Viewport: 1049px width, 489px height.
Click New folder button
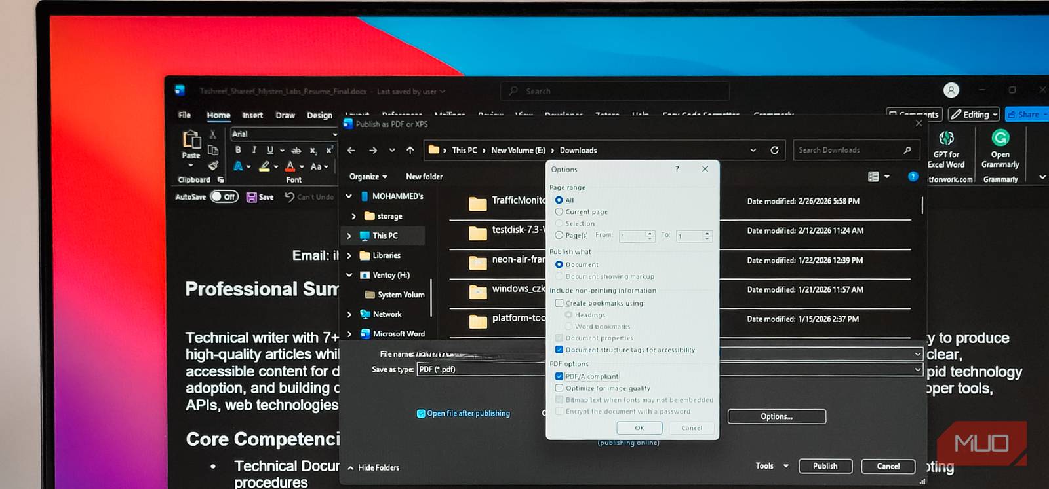424,177
